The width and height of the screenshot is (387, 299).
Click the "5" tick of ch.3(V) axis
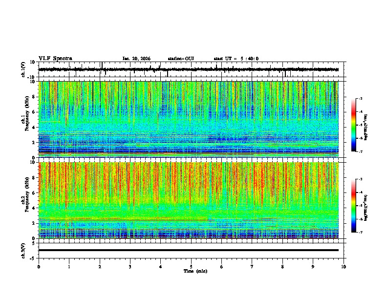pyautogui.click(x=34, y=243)
